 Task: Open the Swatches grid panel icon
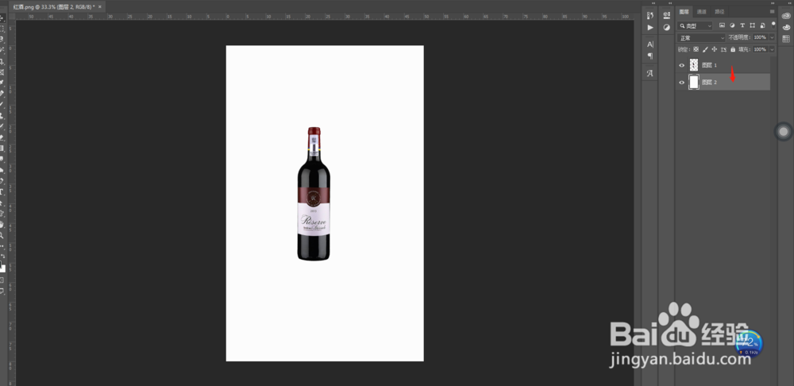click(786, 38)
